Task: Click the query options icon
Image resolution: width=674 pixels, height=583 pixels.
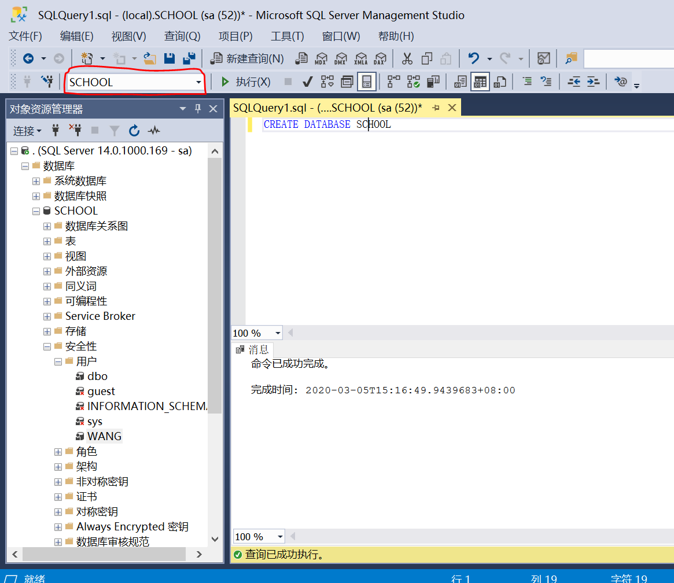Action: [347, 81]
